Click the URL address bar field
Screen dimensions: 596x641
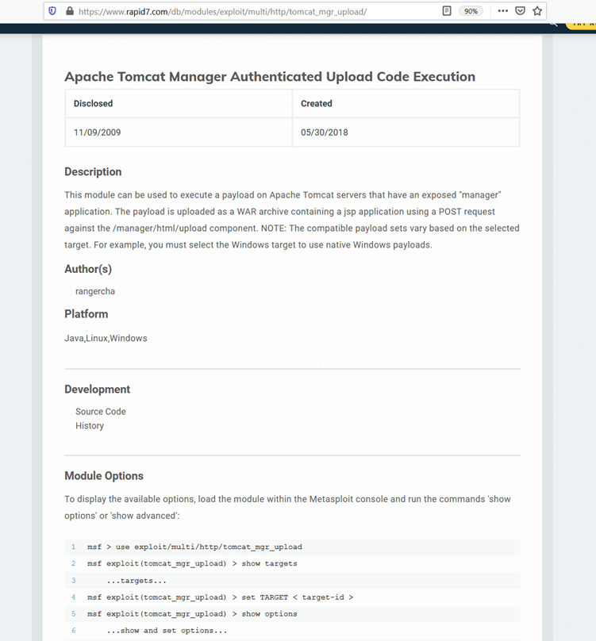point(238,11)
